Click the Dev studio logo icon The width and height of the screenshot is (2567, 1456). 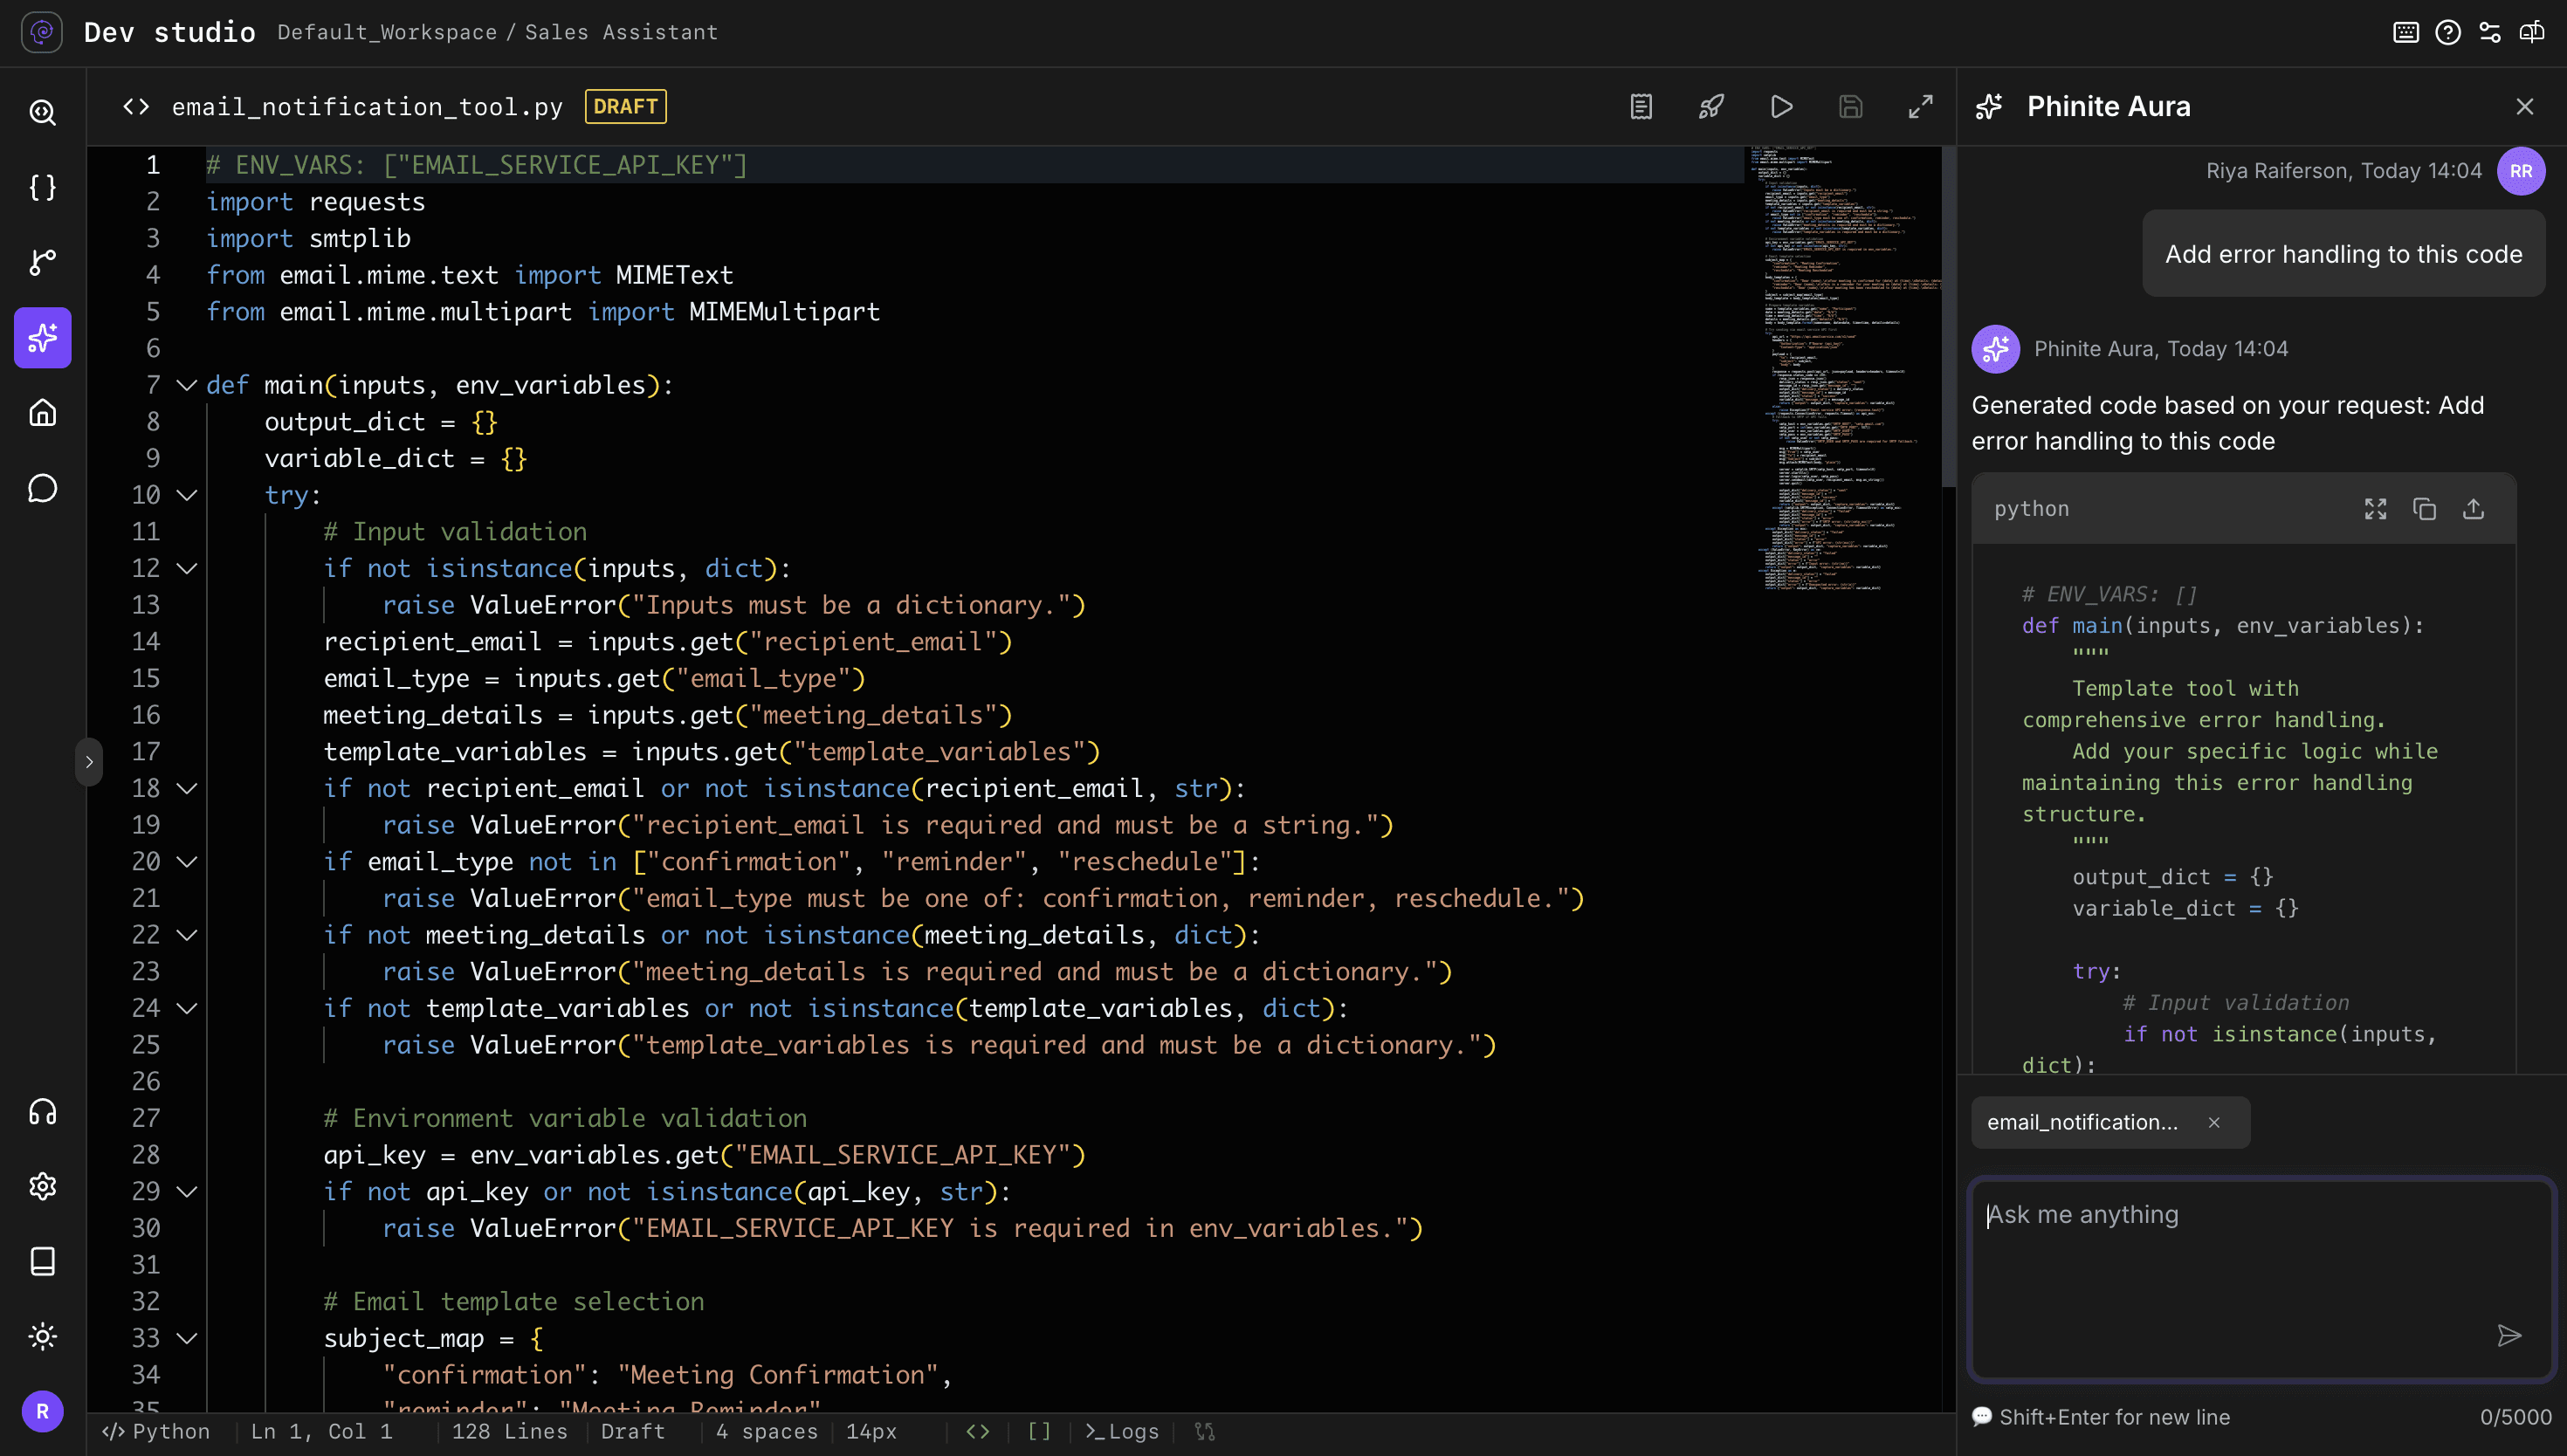click(x=42, y=32)
